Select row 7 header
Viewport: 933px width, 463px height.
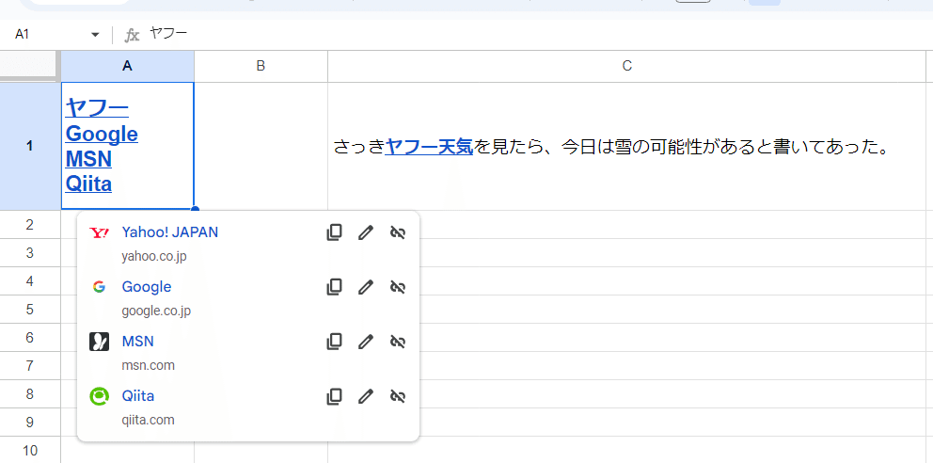pyautogui.click(x=30, y=366)
